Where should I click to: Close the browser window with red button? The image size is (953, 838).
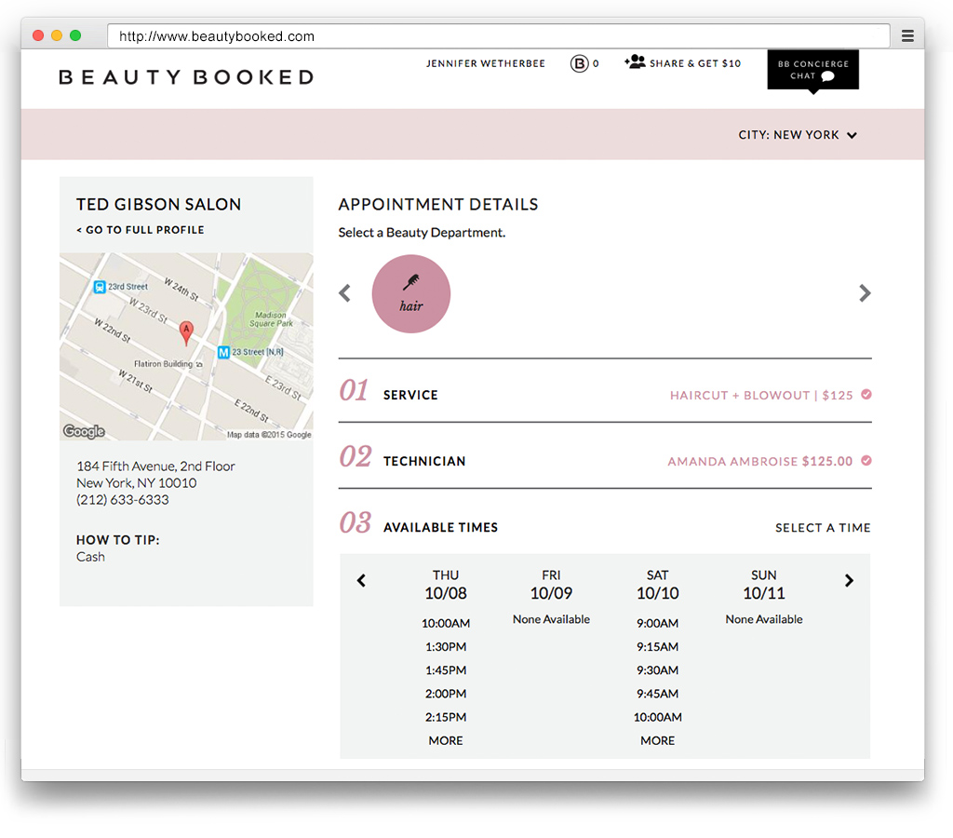(37, 35)
